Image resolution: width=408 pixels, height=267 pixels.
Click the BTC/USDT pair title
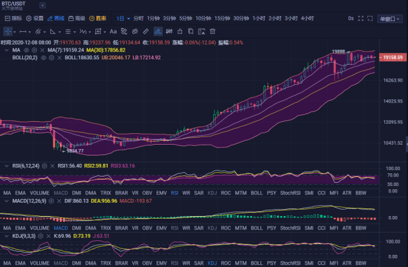click(x=13, y=4)
